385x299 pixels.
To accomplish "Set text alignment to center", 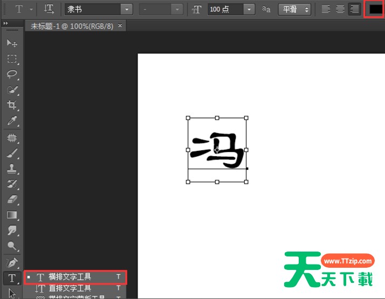I will point(340,9).
